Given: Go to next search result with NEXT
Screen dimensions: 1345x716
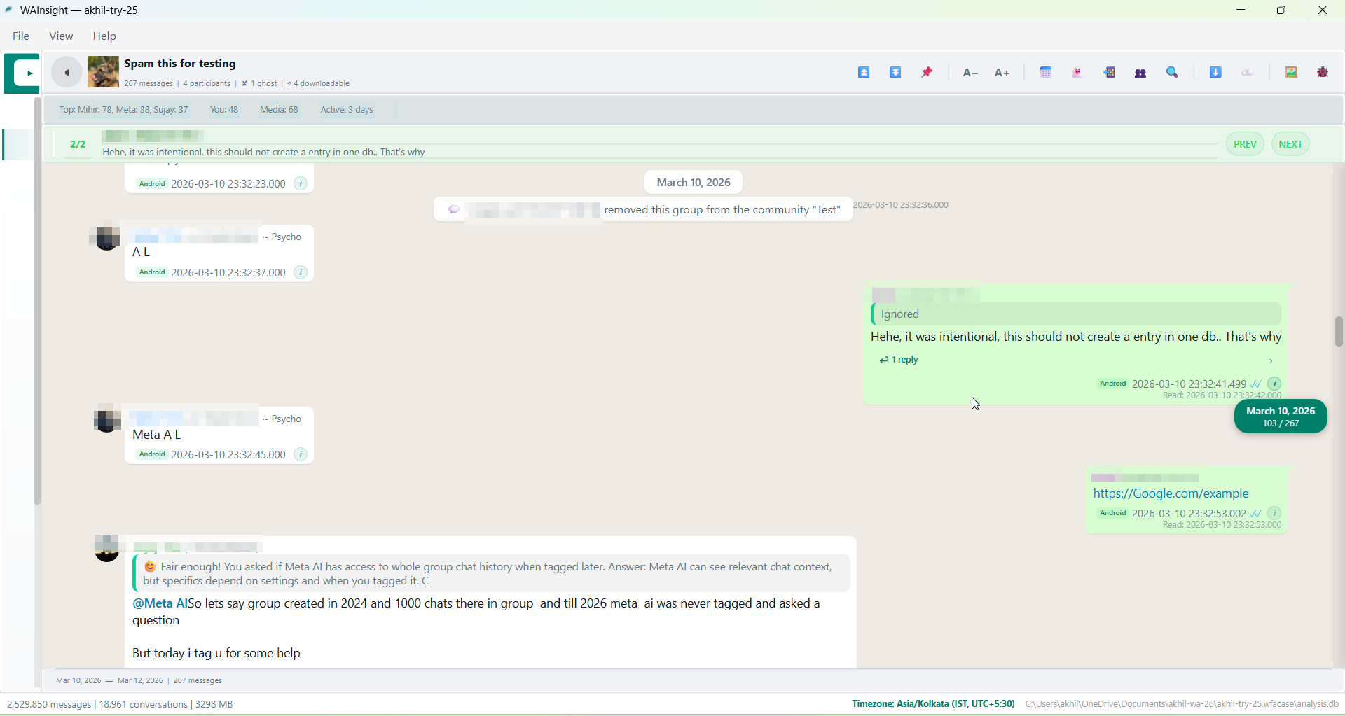Looking at the screenshot, I should click(1290, 144).
